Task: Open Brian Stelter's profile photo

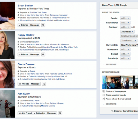Action: click(7, 16)
